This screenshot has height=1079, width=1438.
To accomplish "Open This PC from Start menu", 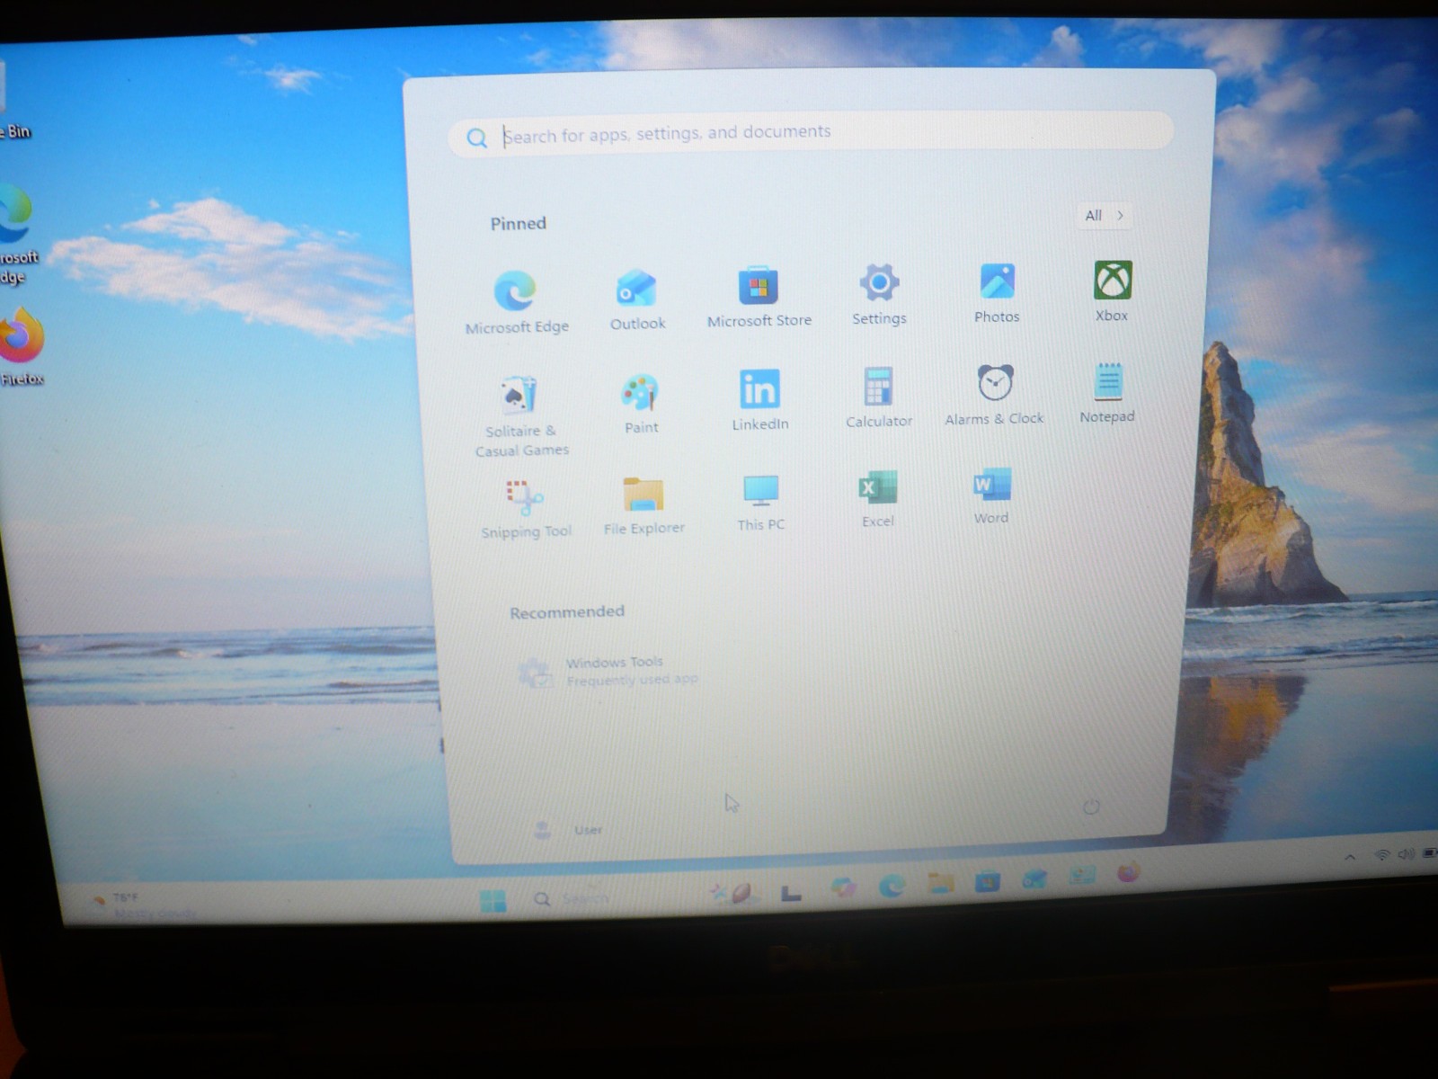I will pyautogui.click(x=760, y=503).
